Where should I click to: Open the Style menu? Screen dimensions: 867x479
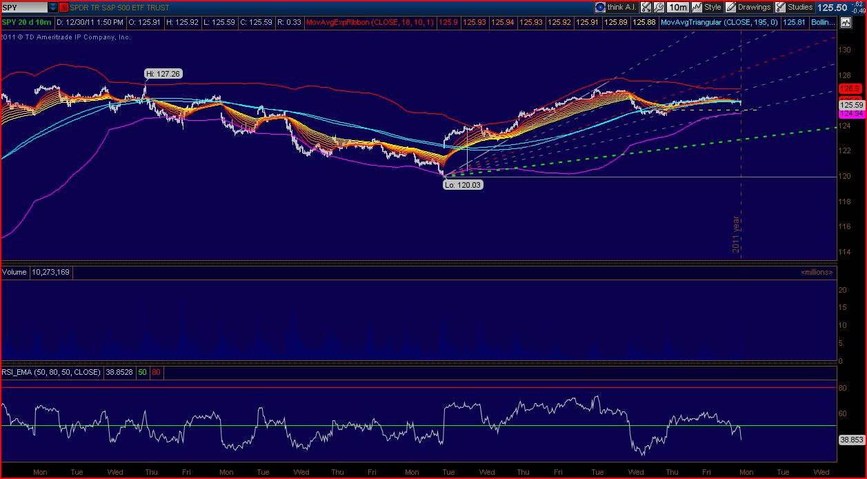pos(707,7)
